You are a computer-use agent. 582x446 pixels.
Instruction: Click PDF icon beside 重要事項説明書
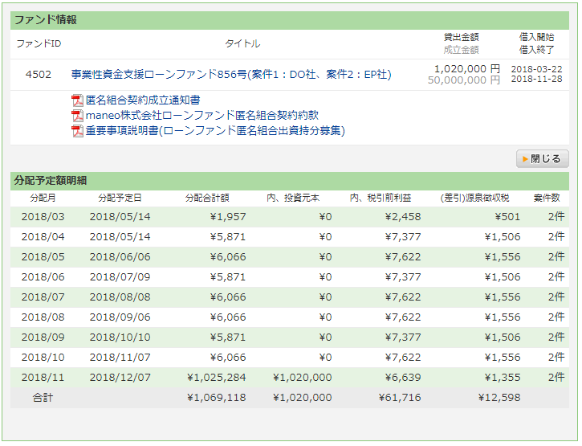pos(77,131)
